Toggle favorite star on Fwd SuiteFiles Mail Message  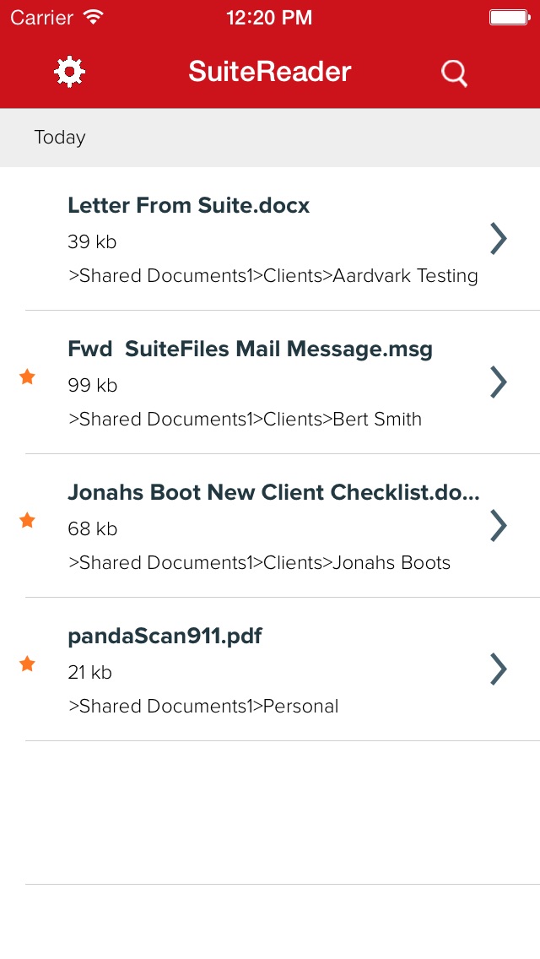pos(27,377)
